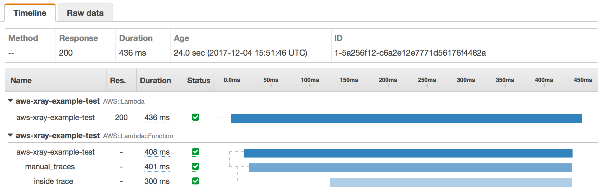Click the green status check for Lambda segment
The image size is (598, 195).
(195, 117)
